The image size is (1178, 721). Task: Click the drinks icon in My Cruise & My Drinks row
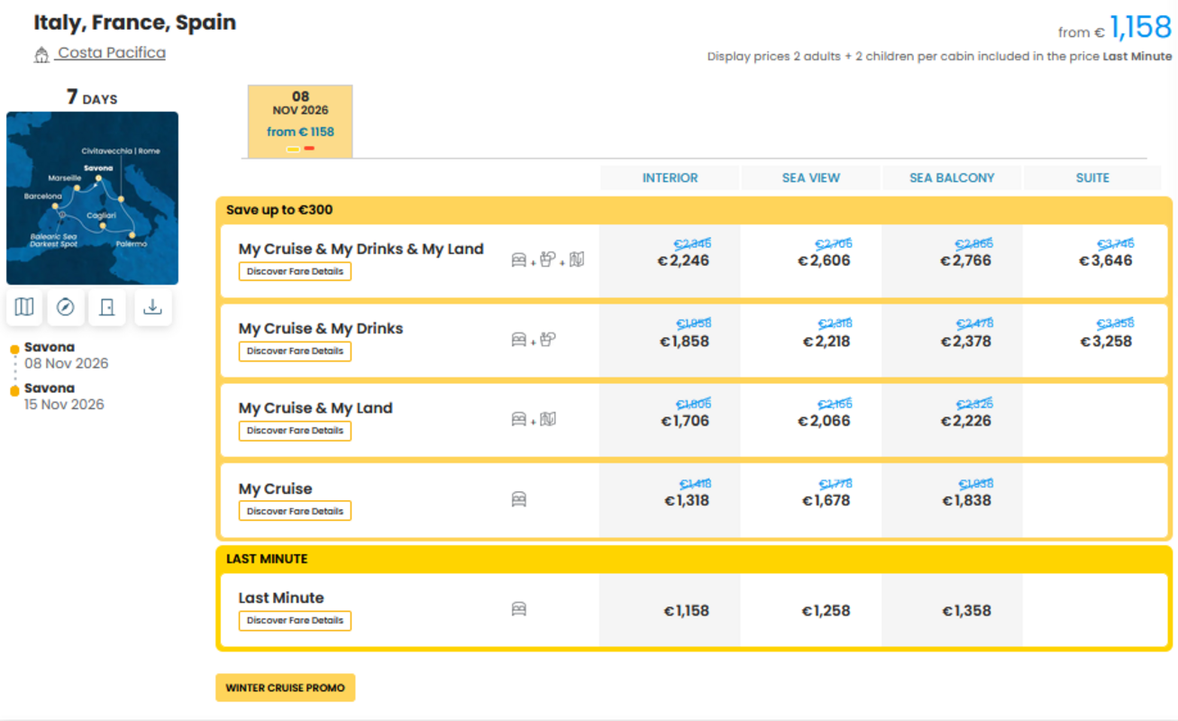[548, 340]
